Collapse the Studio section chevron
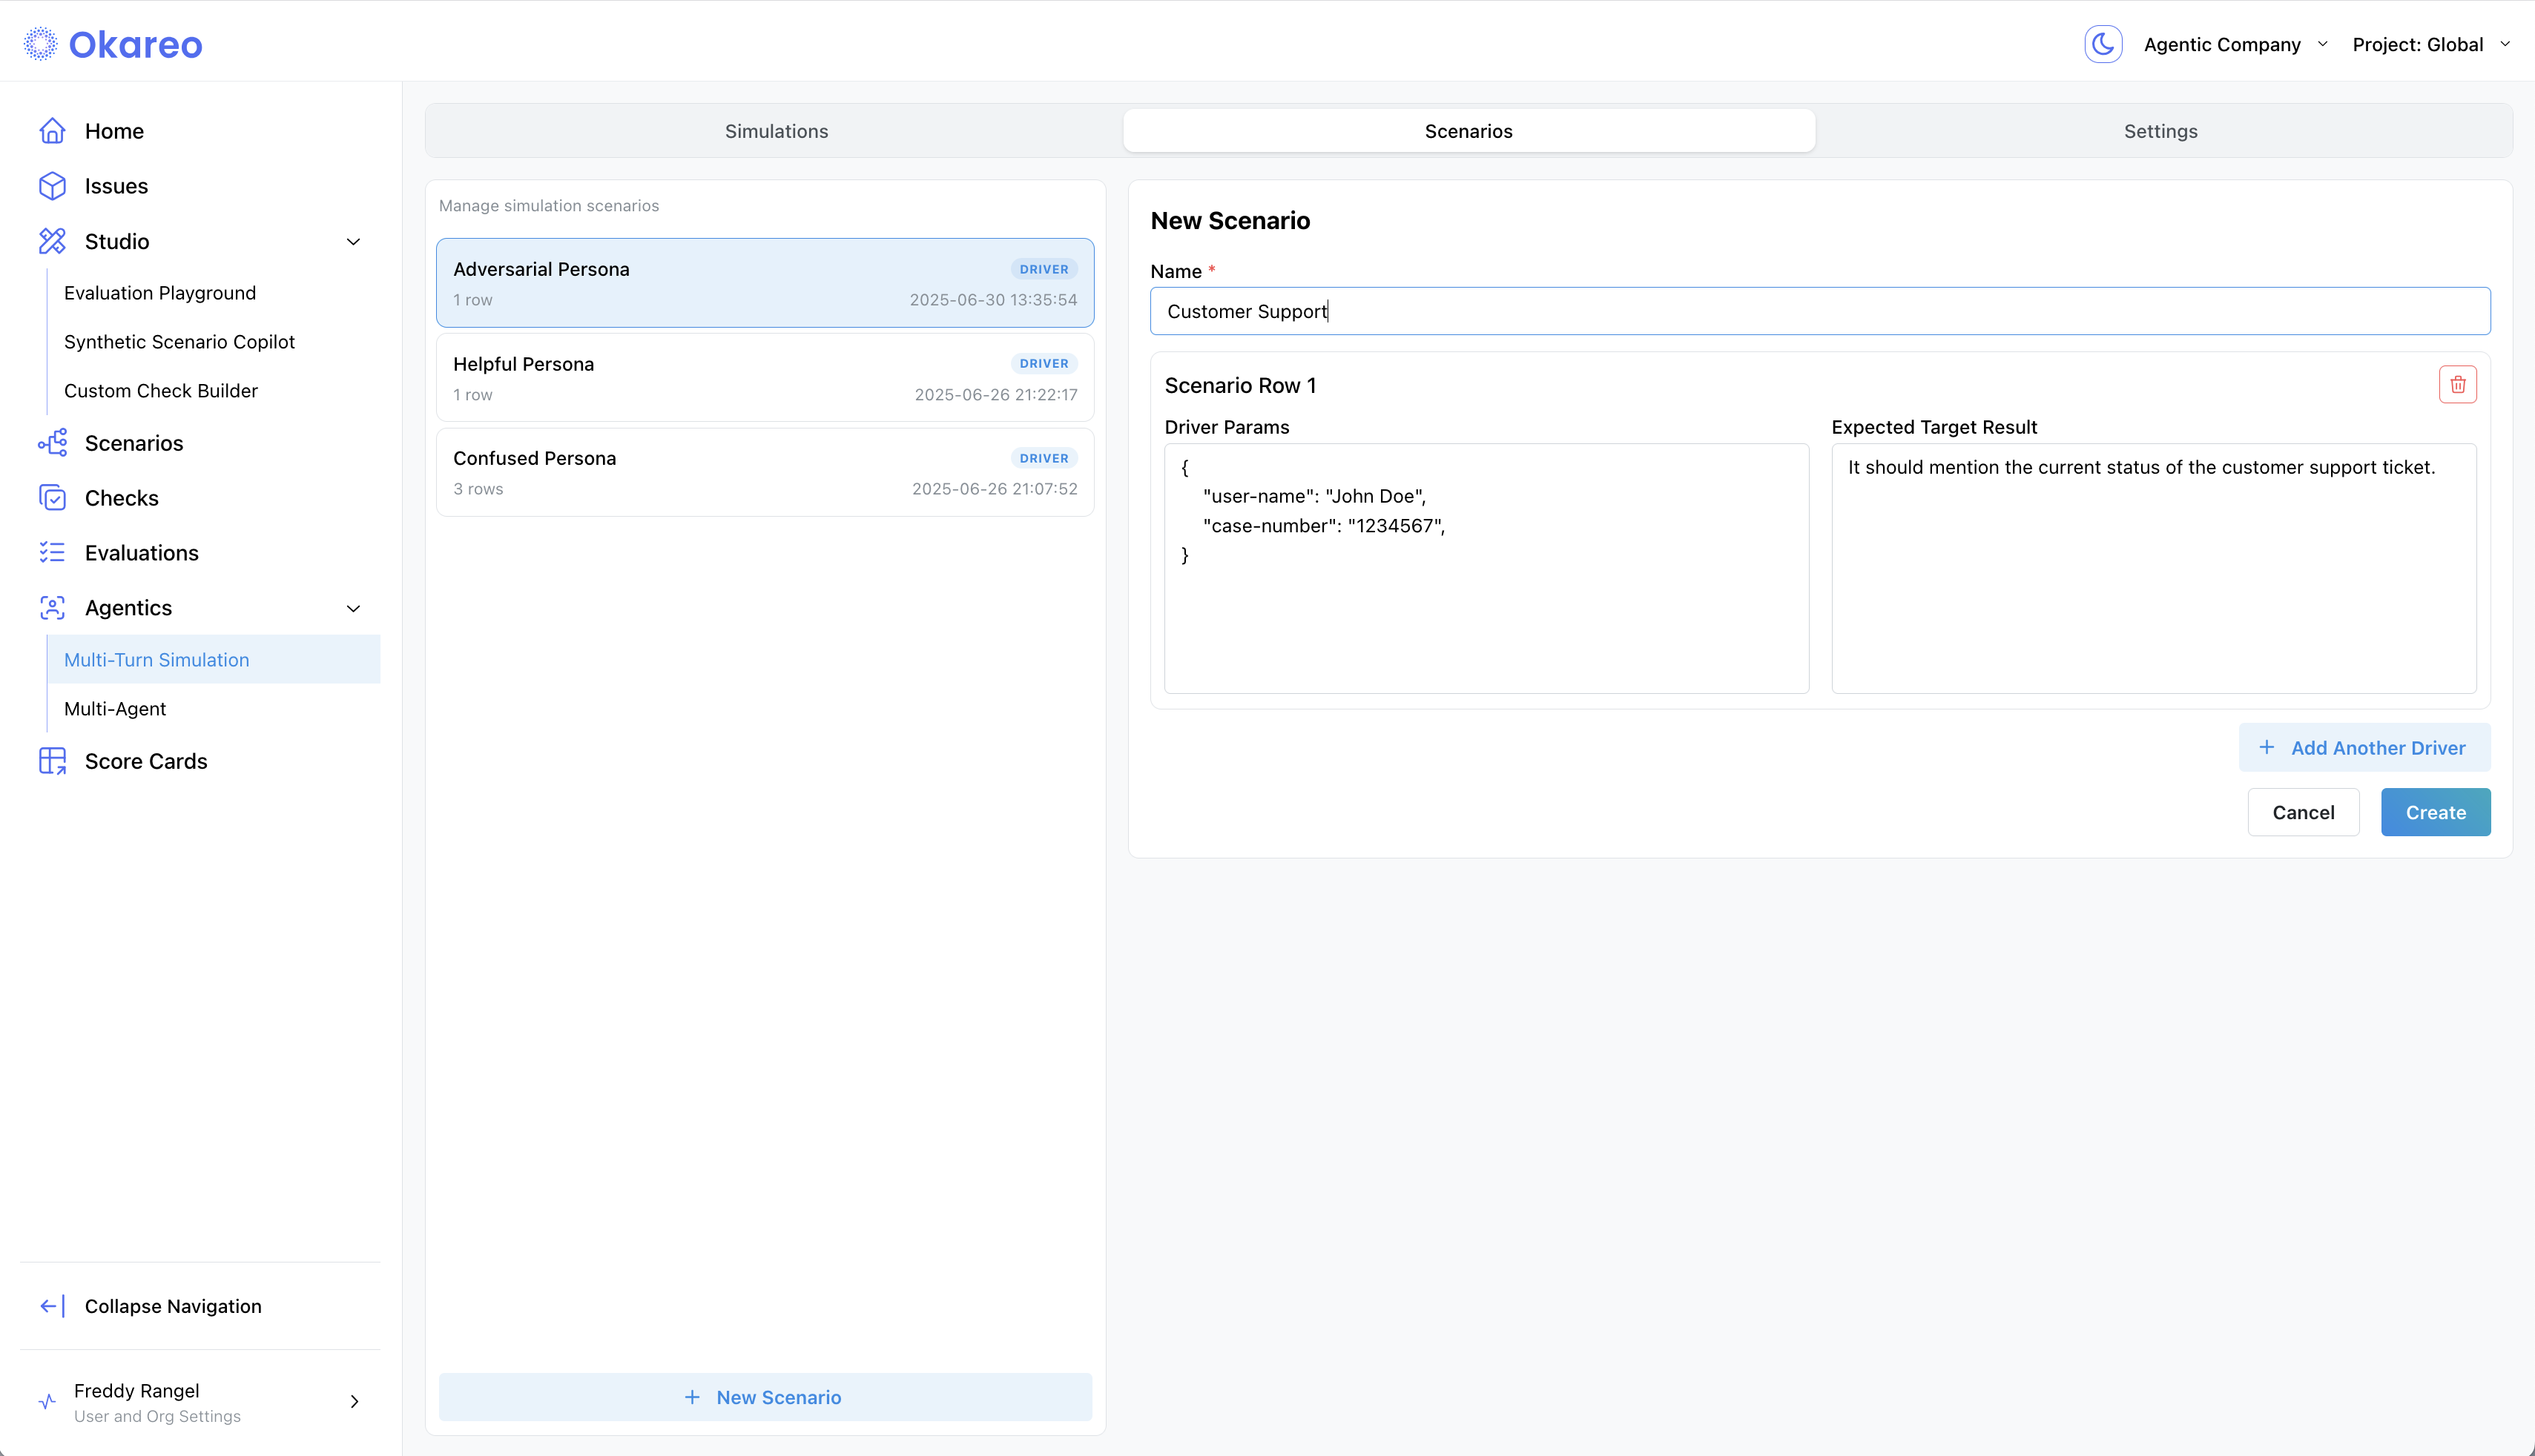The height and width of the screenshot is (1456, 2535). [353, 242]
